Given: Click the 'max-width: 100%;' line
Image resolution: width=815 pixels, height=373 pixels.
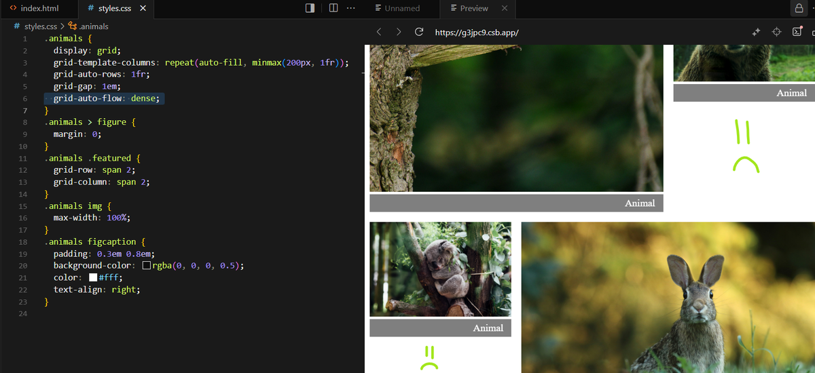Looking at the screenshot, I should click(x=92, y=218).
